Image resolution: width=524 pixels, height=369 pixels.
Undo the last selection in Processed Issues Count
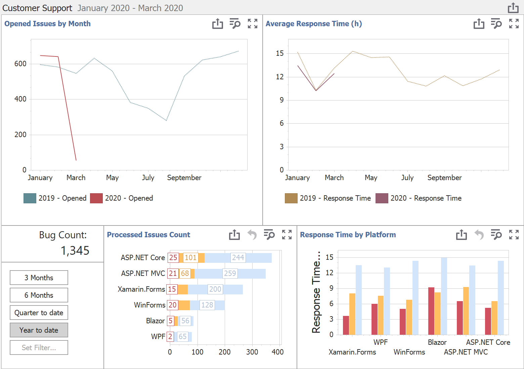pyautogui.click(x=252, y=235)
